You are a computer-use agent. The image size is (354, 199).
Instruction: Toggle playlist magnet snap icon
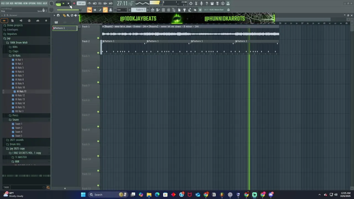pyautogui.click(x=58, y=15)
